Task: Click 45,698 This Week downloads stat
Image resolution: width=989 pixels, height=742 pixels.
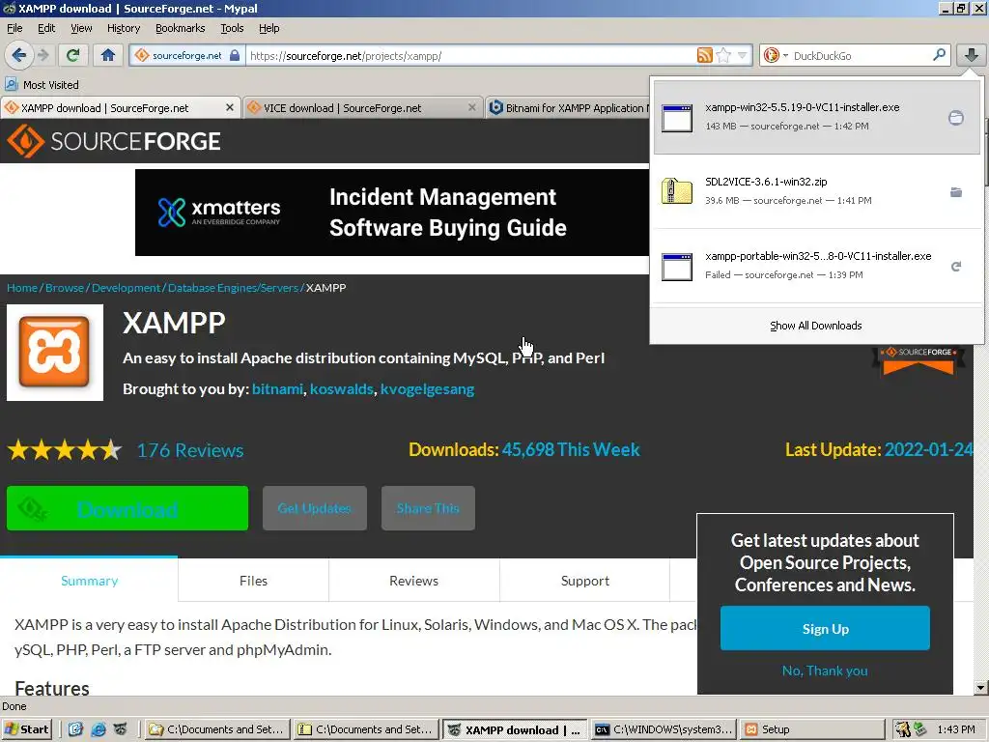Action: 571,450
